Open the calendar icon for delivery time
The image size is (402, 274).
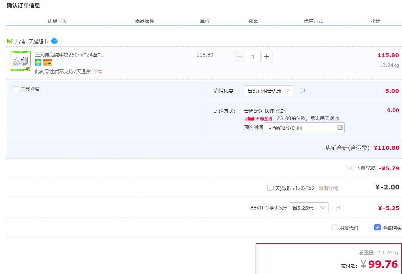(340, 127)
